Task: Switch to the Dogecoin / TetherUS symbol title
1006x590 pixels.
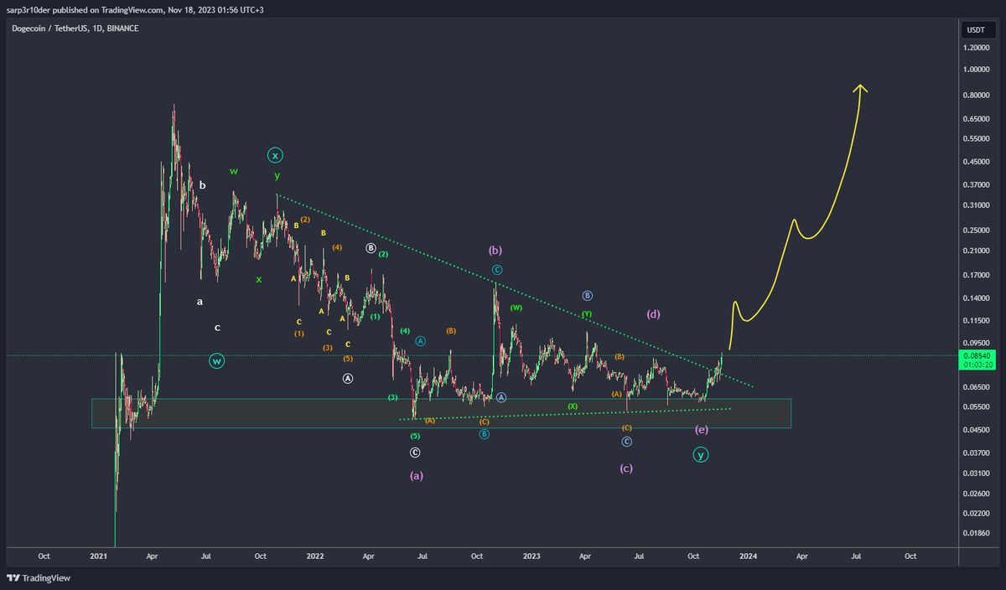Action: pyautogui.click(x=46, y=28)
